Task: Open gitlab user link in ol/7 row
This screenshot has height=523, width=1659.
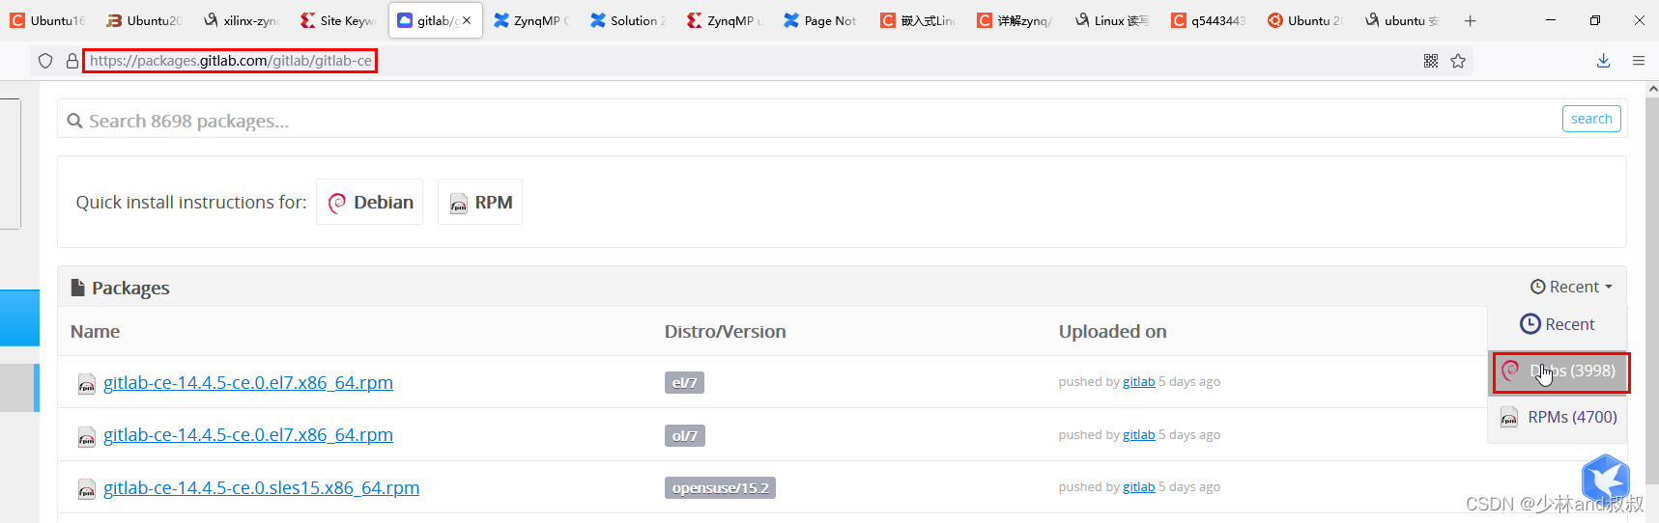Action: pyautogui.click(x=1138, y=435)
